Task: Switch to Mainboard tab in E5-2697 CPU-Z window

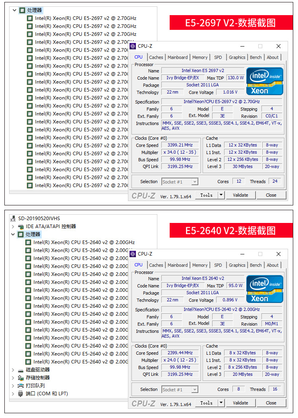Action: point(178,57)
